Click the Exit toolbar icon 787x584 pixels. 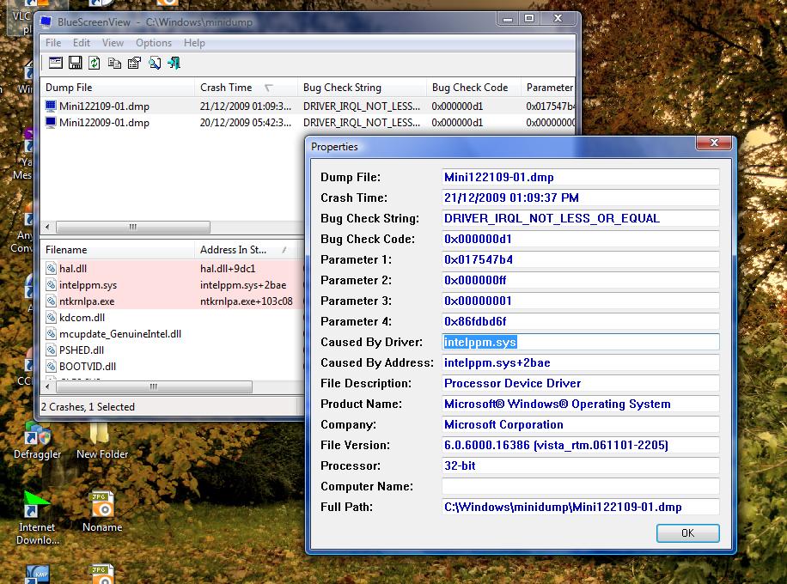pyautogui.click(x=174, y=63)
